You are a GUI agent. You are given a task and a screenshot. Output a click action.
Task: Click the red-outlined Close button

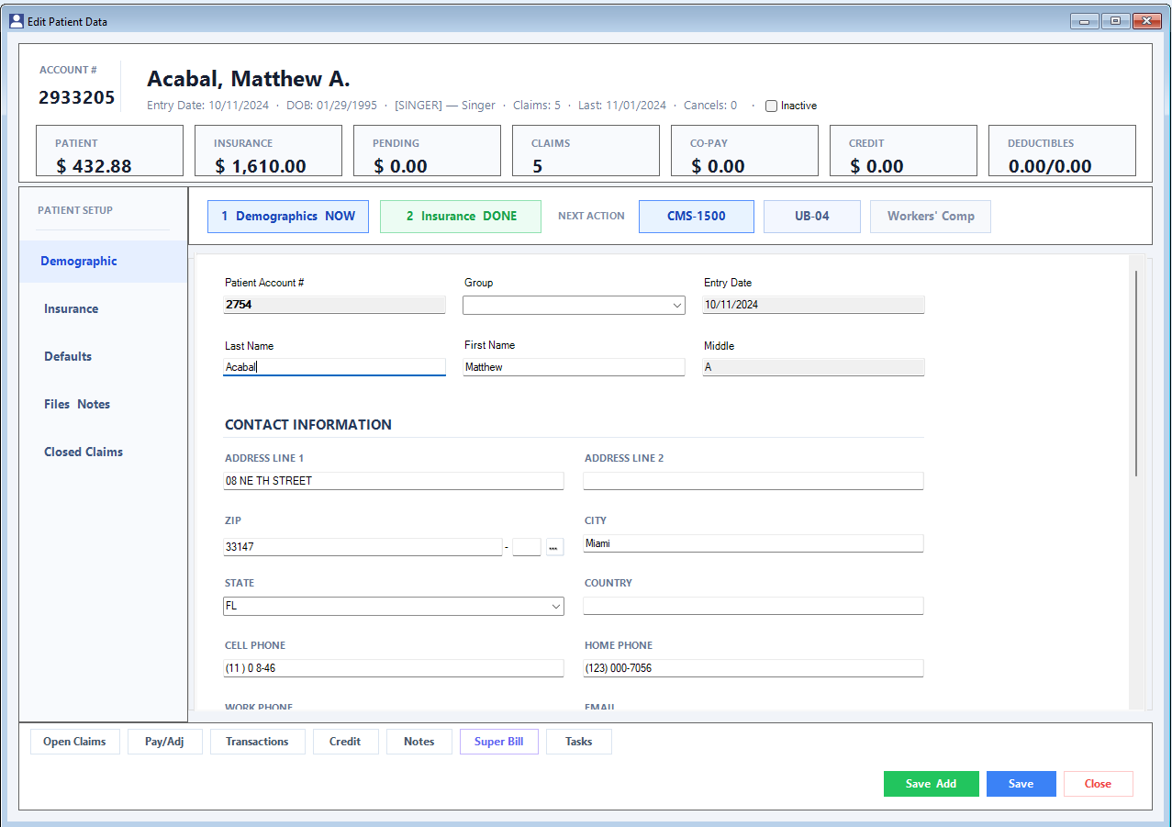pyautogui.click(x=1099, y=784)
